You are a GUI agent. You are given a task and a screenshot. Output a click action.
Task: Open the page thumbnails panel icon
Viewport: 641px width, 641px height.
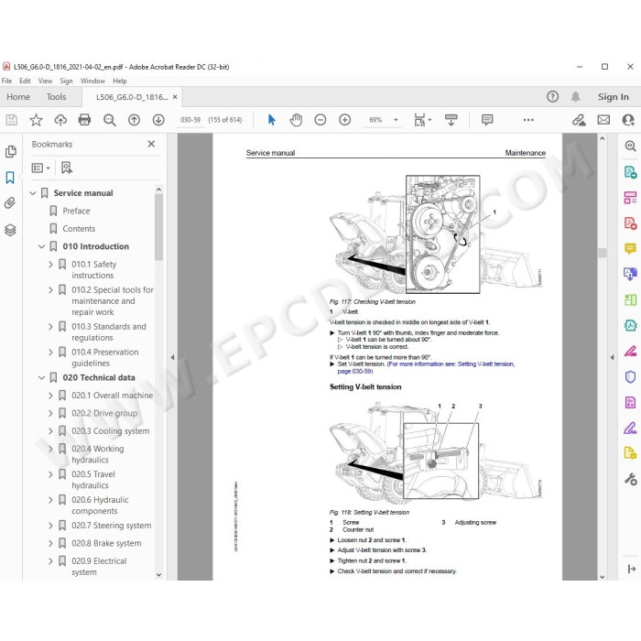[11, 152]
